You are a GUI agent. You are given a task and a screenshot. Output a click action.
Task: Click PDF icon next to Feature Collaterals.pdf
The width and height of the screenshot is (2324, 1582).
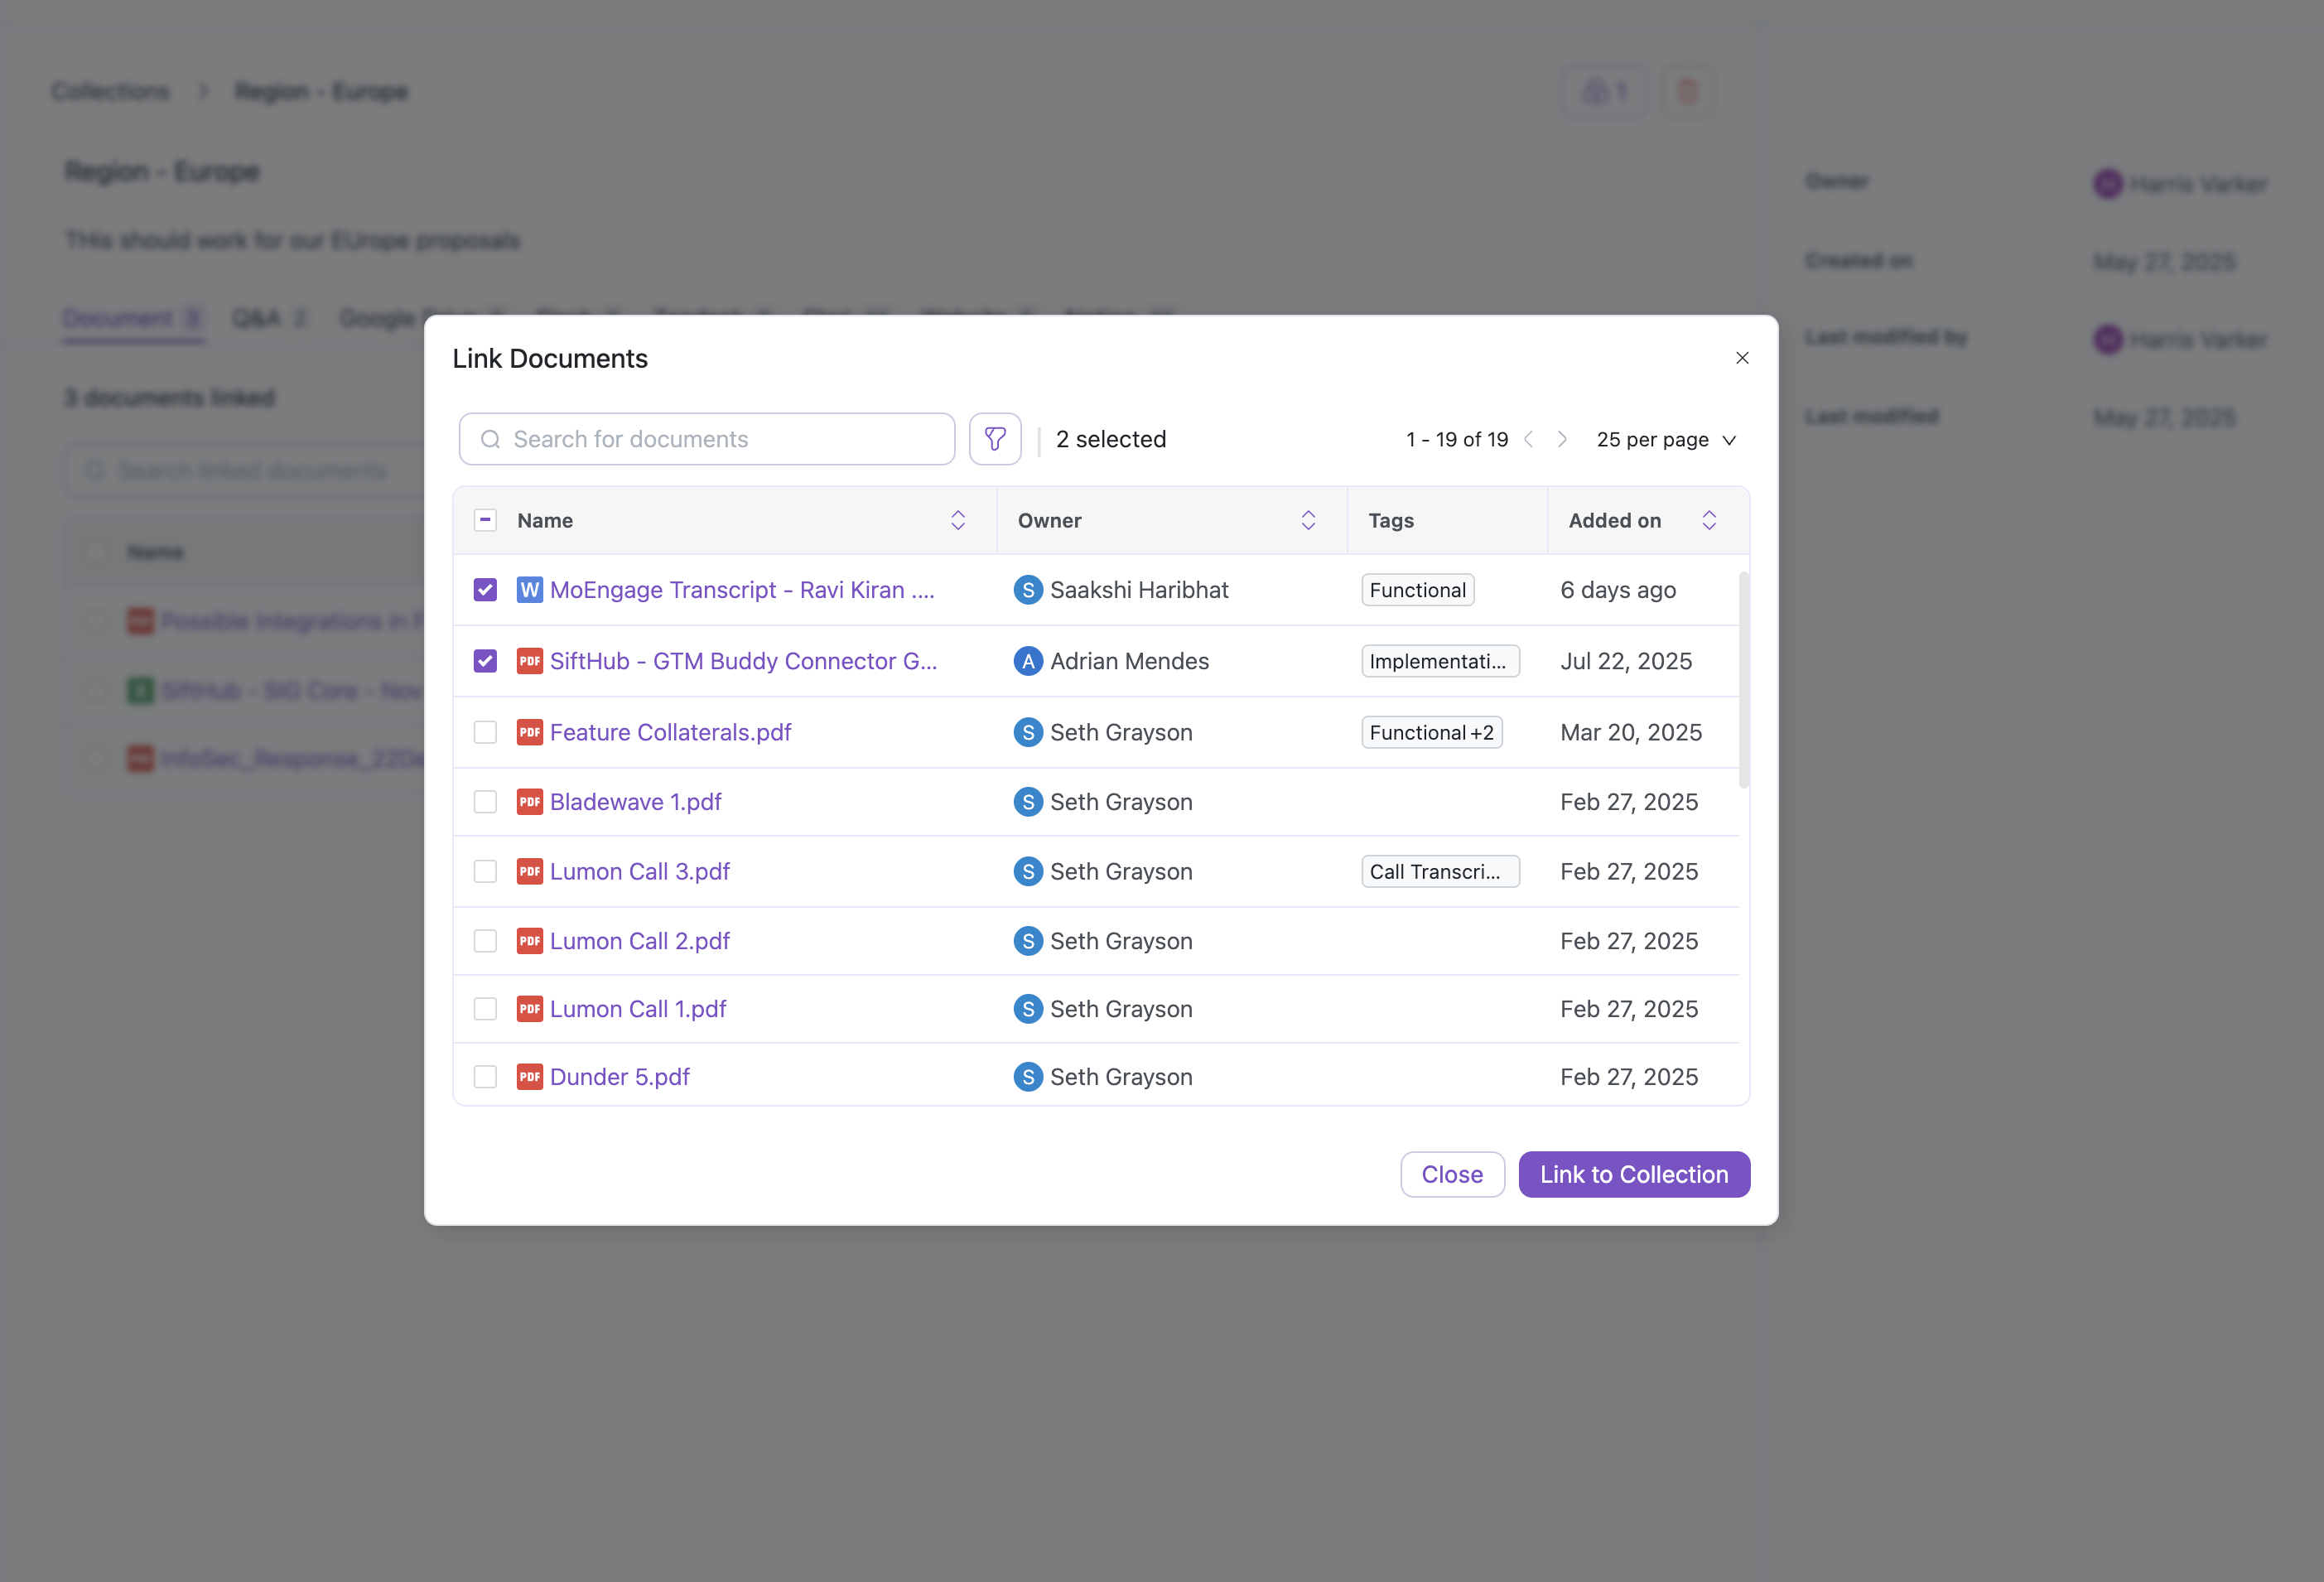pyautogui.click(x=529, y=732)
